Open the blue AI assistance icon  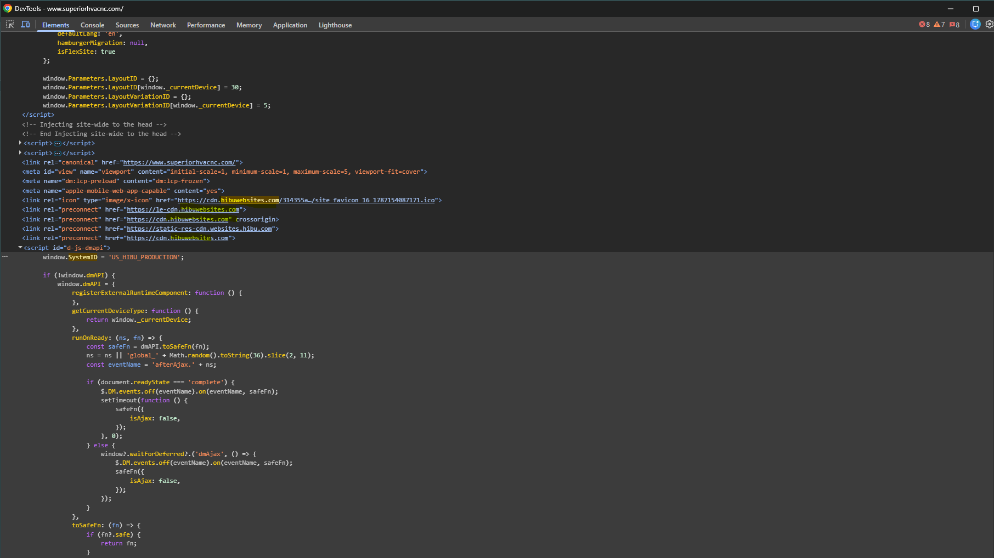(x=975, y=24)
